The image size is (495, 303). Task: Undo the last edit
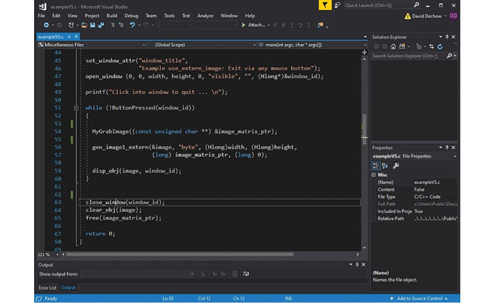pos(132,25)
